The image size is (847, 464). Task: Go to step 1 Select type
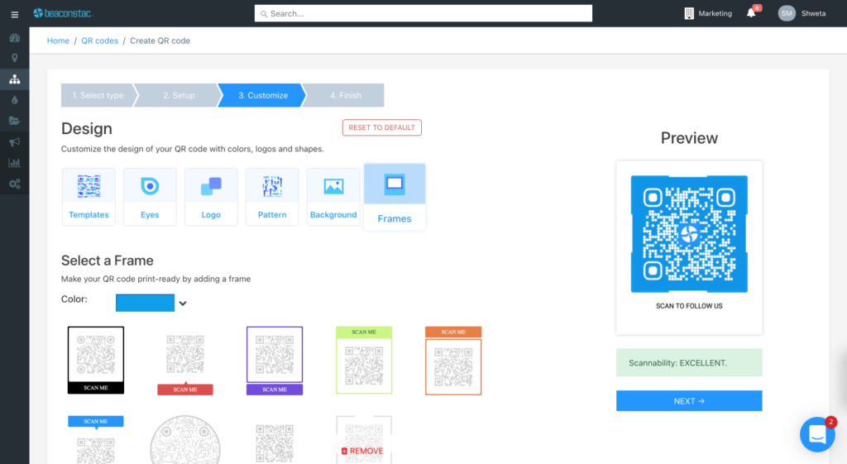click(98, 95)
